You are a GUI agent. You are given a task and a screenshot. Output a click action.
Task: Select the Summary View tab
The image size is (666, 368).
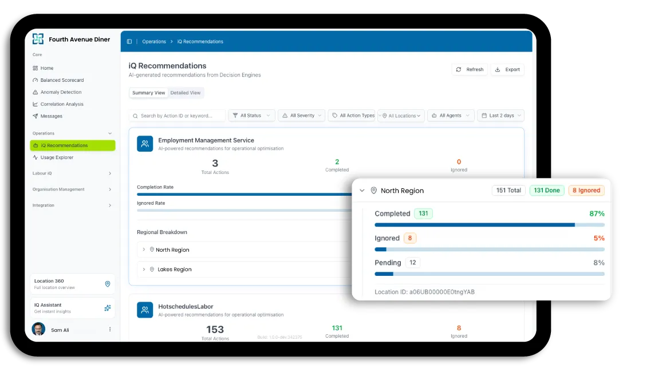coord(148,93)
